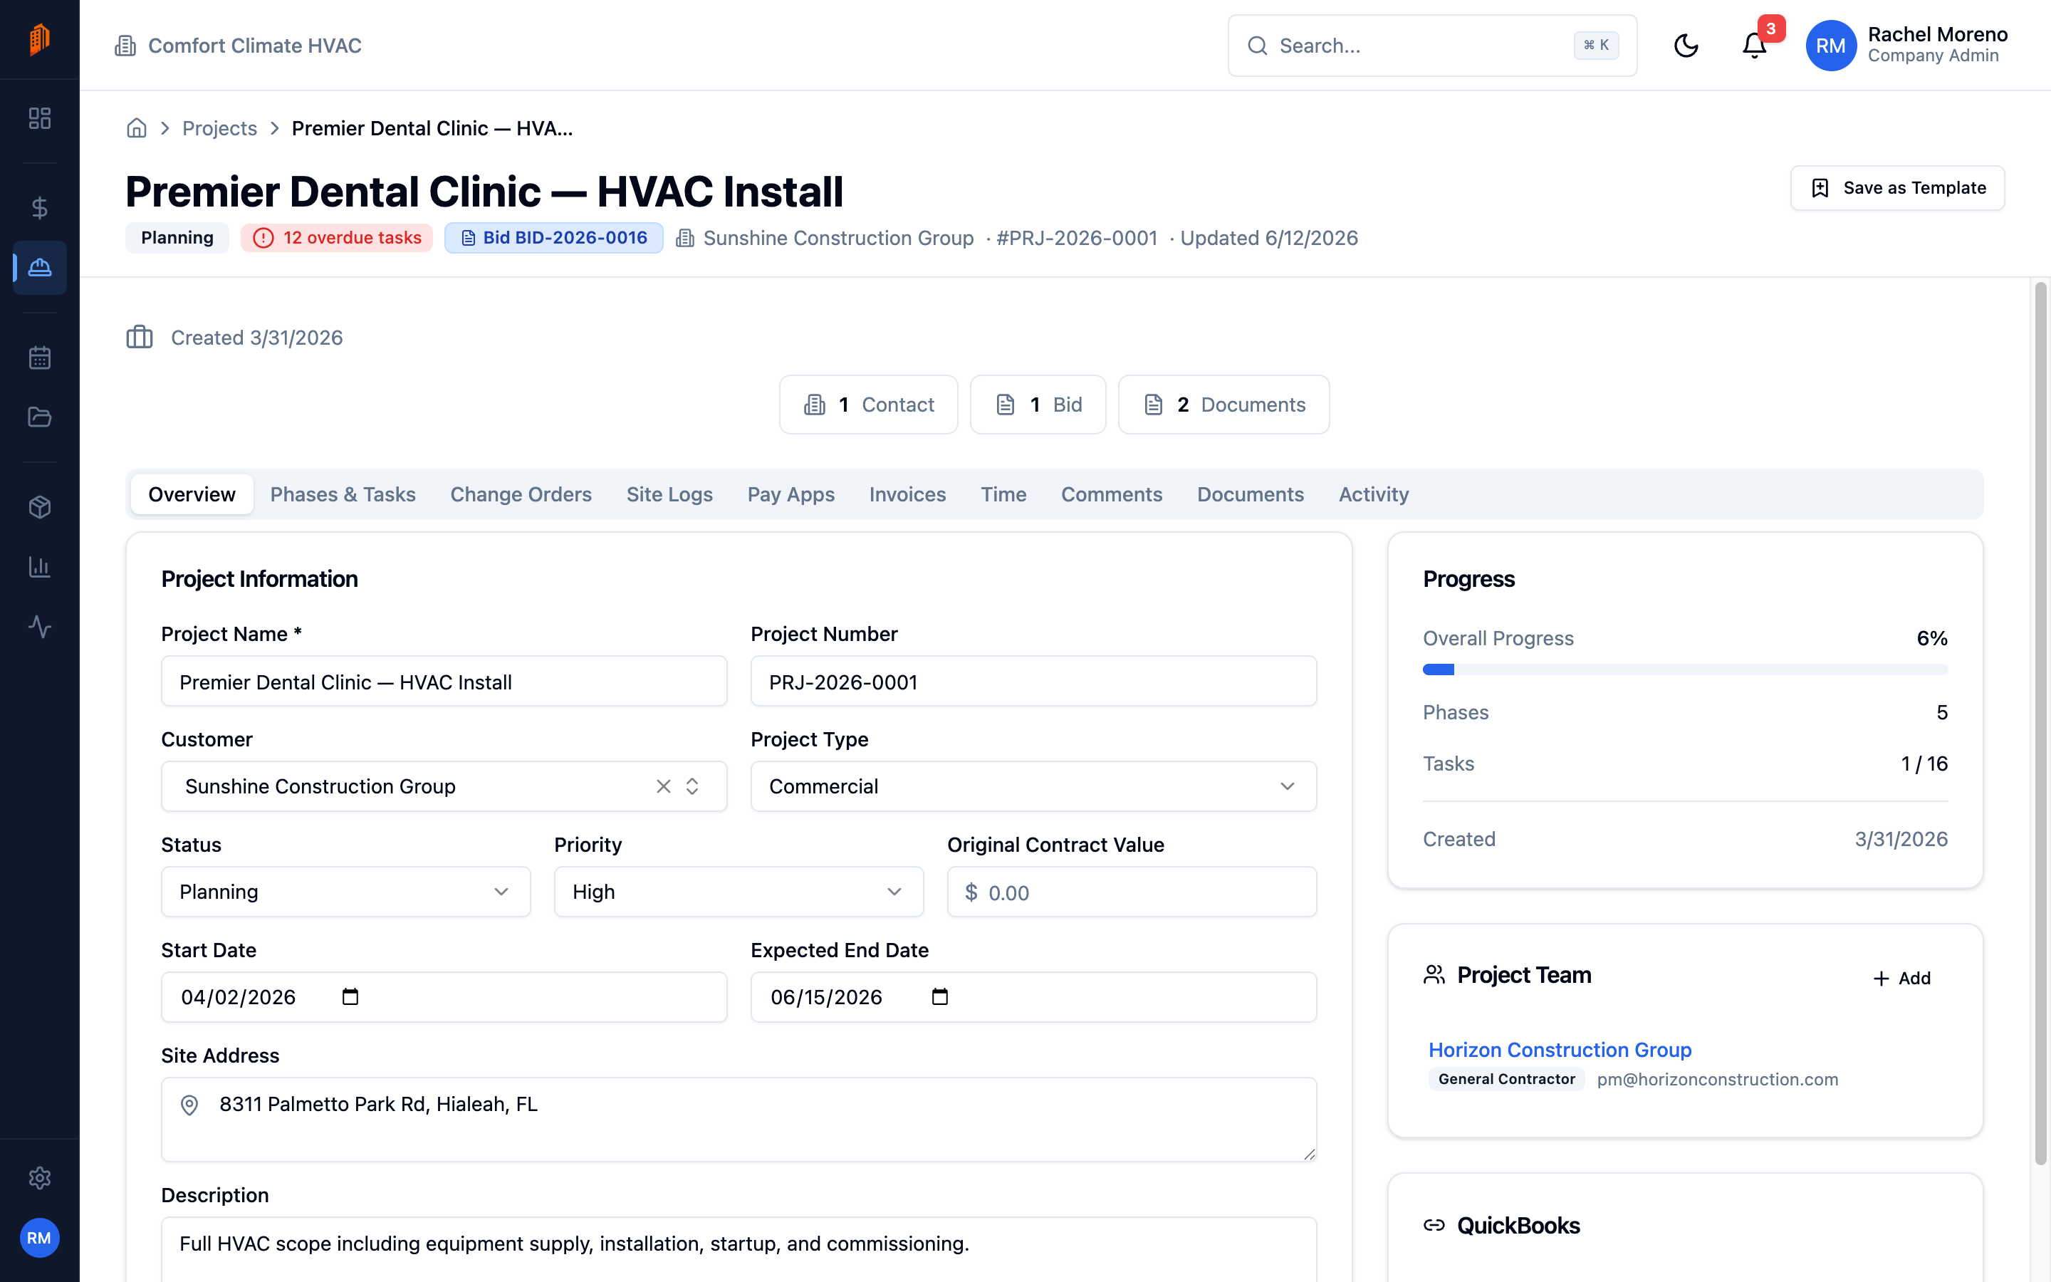2051x1282 pixels.
Task: Click the QuickBooks link icon
Action: (x=1434, y=1225)
